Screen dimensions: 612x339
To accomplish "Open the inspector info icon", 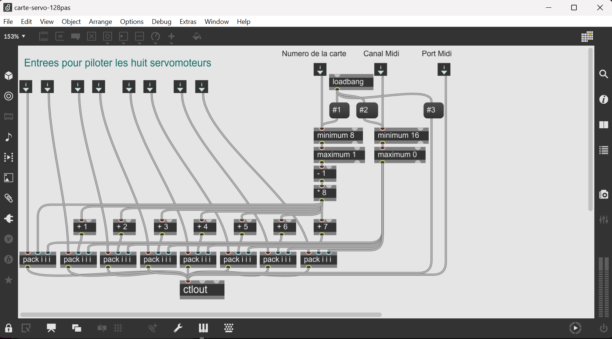I will pos(604,99).
